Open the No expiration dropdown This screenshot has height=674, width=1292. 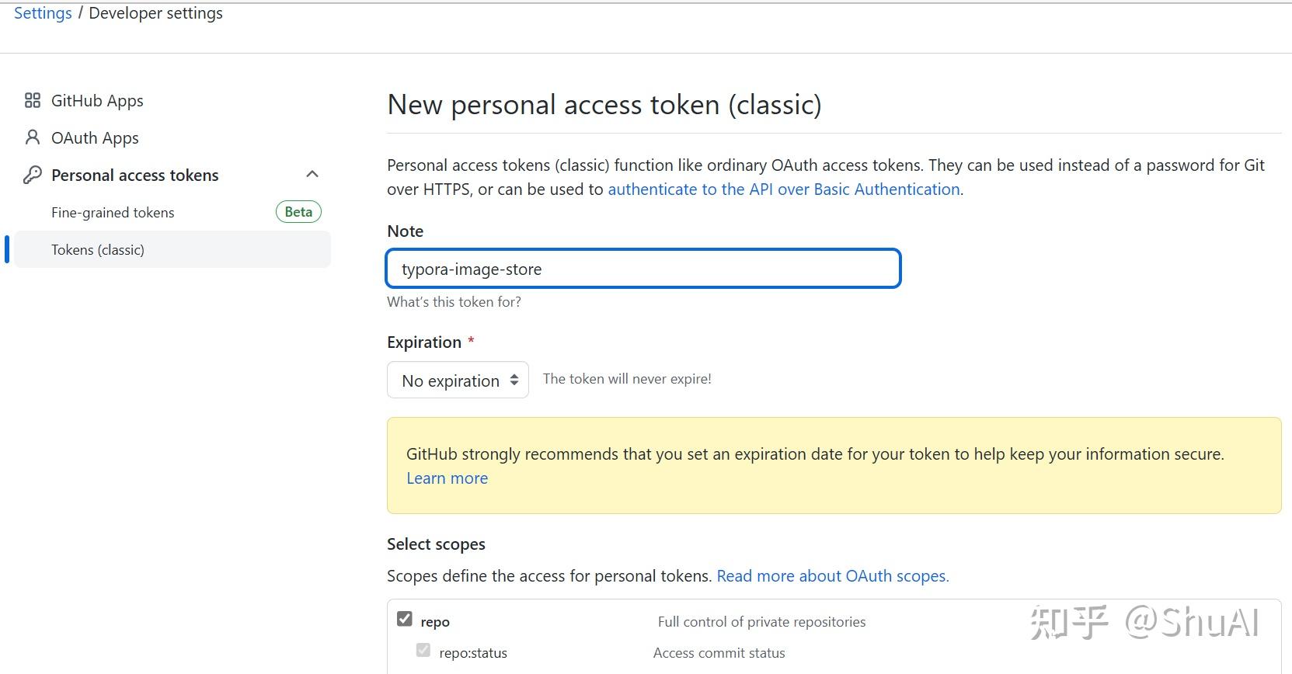[458, 380]
